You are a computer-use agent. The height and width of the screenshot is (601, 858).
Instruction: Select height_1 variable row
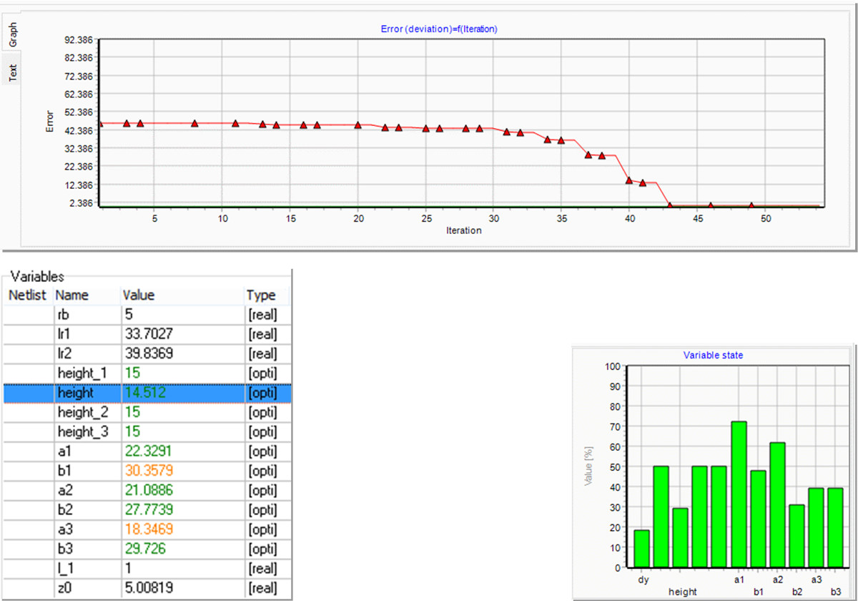(84, 373)
